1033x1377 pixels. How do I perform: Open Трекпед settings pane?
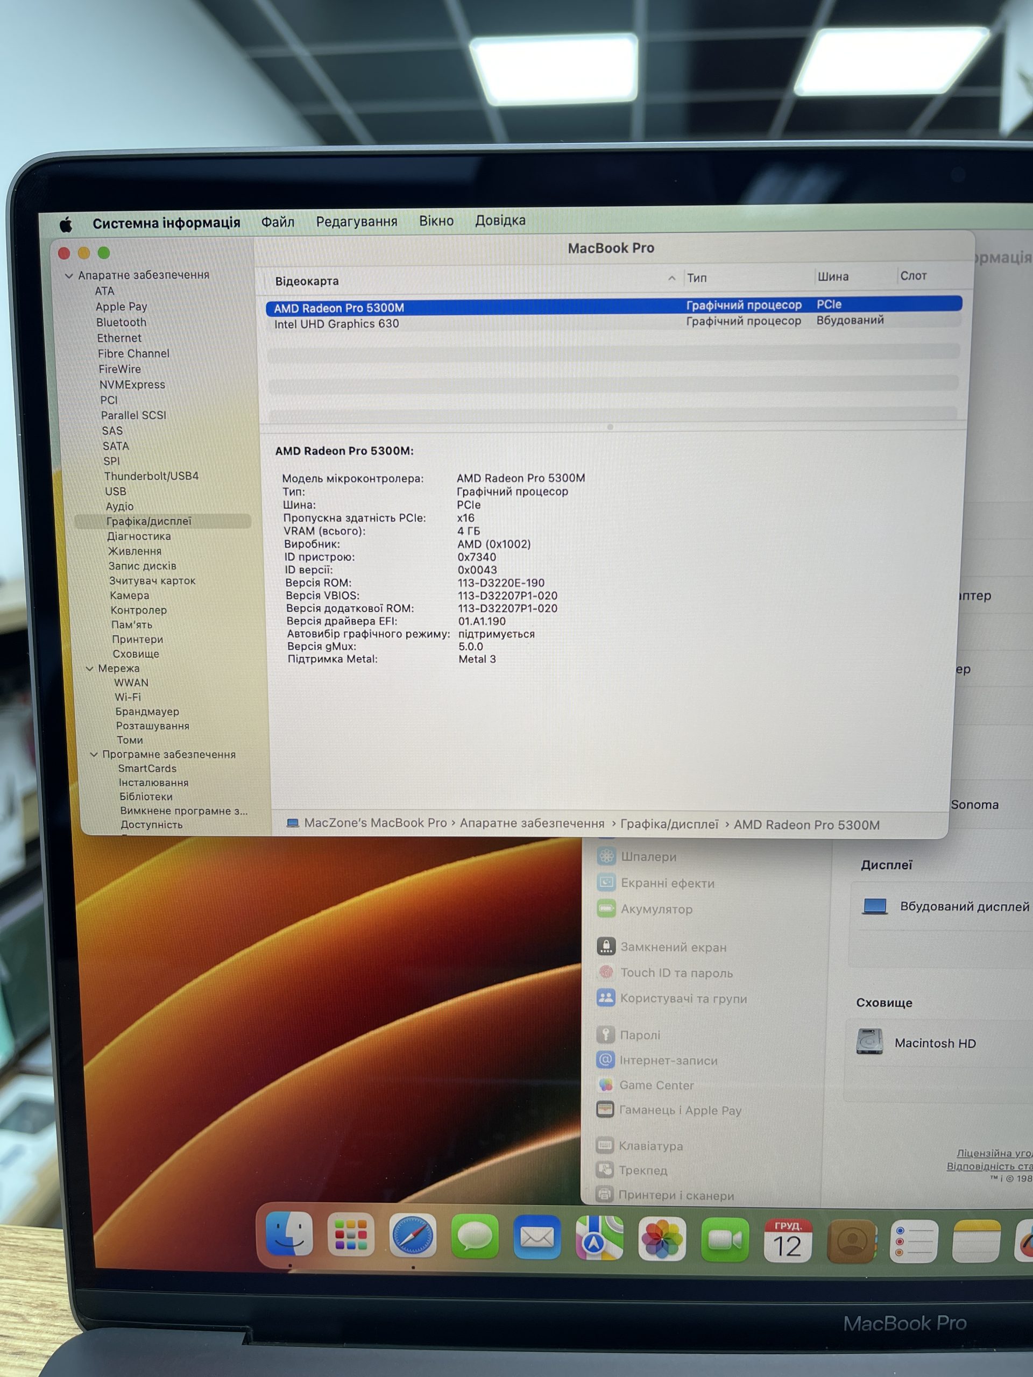tap(642, 1170)
